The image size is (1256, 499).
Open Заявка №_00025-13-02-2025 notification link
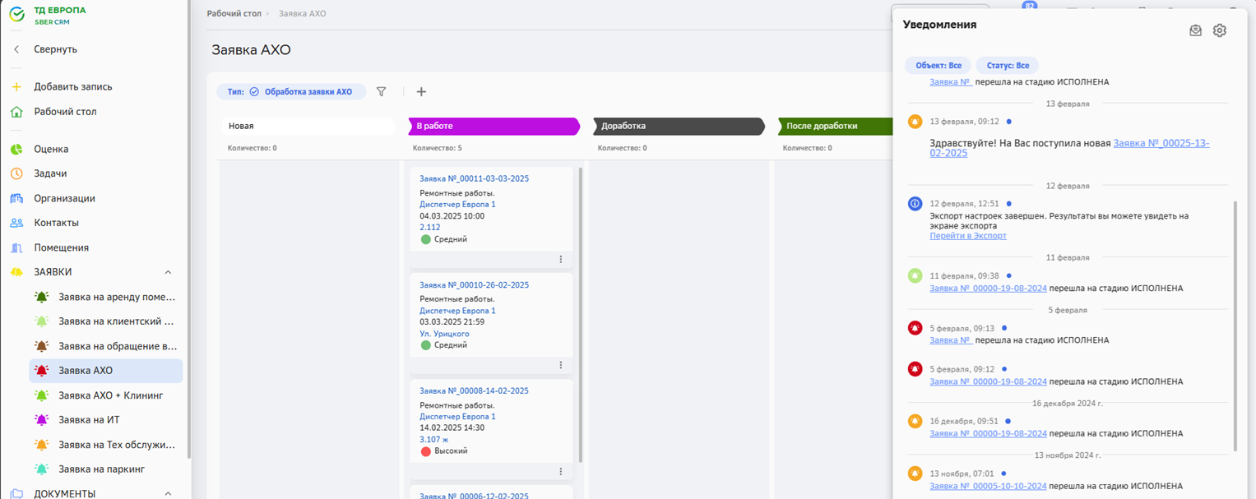[1160, 143]
